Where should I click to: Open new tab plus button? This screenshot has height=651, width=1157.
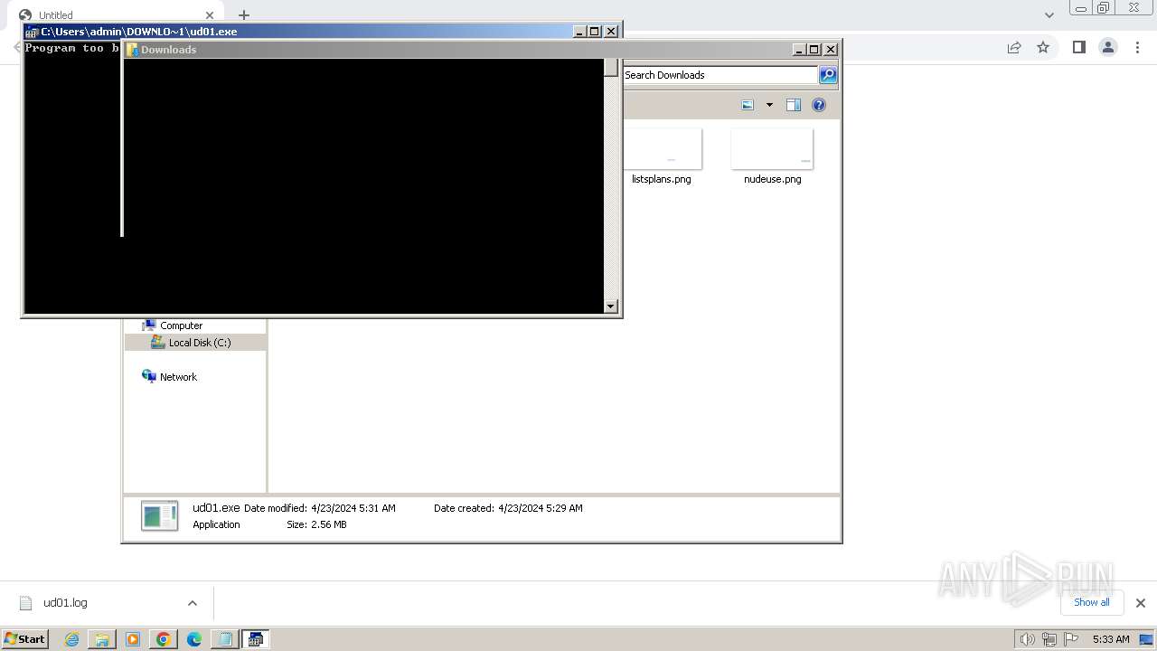click(x=244, y=15)
